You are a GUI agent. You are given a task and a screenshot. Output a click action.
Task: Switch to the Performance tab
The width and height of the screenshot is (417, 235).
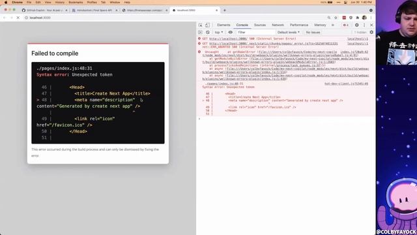point(299,25)
